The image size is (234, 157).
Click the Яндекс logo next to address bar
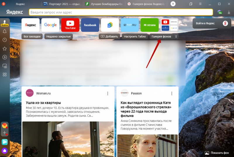pyautogui.click(x=14, y=12)
